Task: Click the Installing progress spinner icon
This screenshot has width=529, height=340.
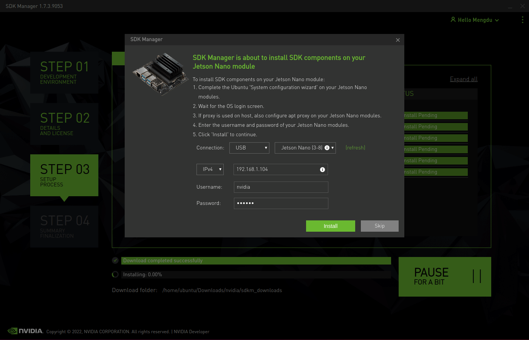Action: (x=115, y=274)
